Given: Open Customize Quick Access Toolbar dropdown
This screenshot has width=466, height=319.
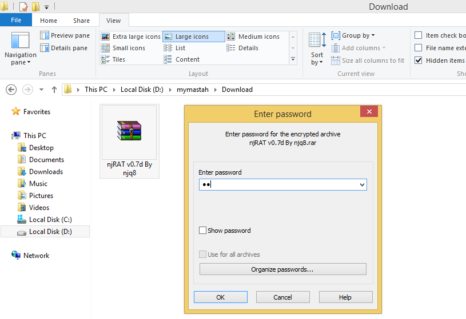Looking at the screenshot, I should pyautogui.click(x=46, y=6).
